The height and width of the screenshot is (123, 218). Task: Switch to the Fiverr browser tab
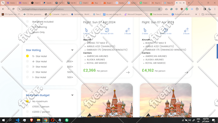click(x=145, y=3)
